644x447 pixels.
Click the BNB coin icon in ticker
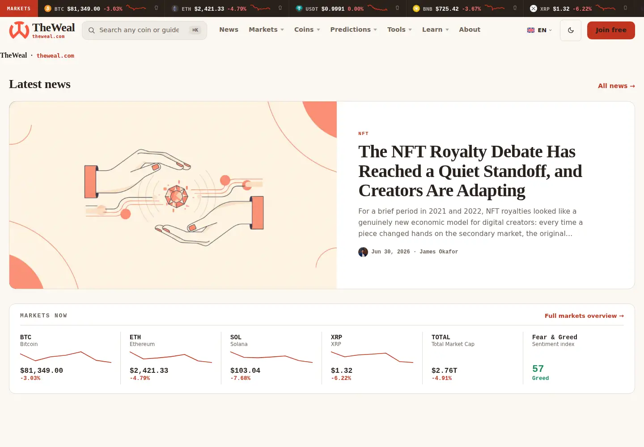click(416, 8)
